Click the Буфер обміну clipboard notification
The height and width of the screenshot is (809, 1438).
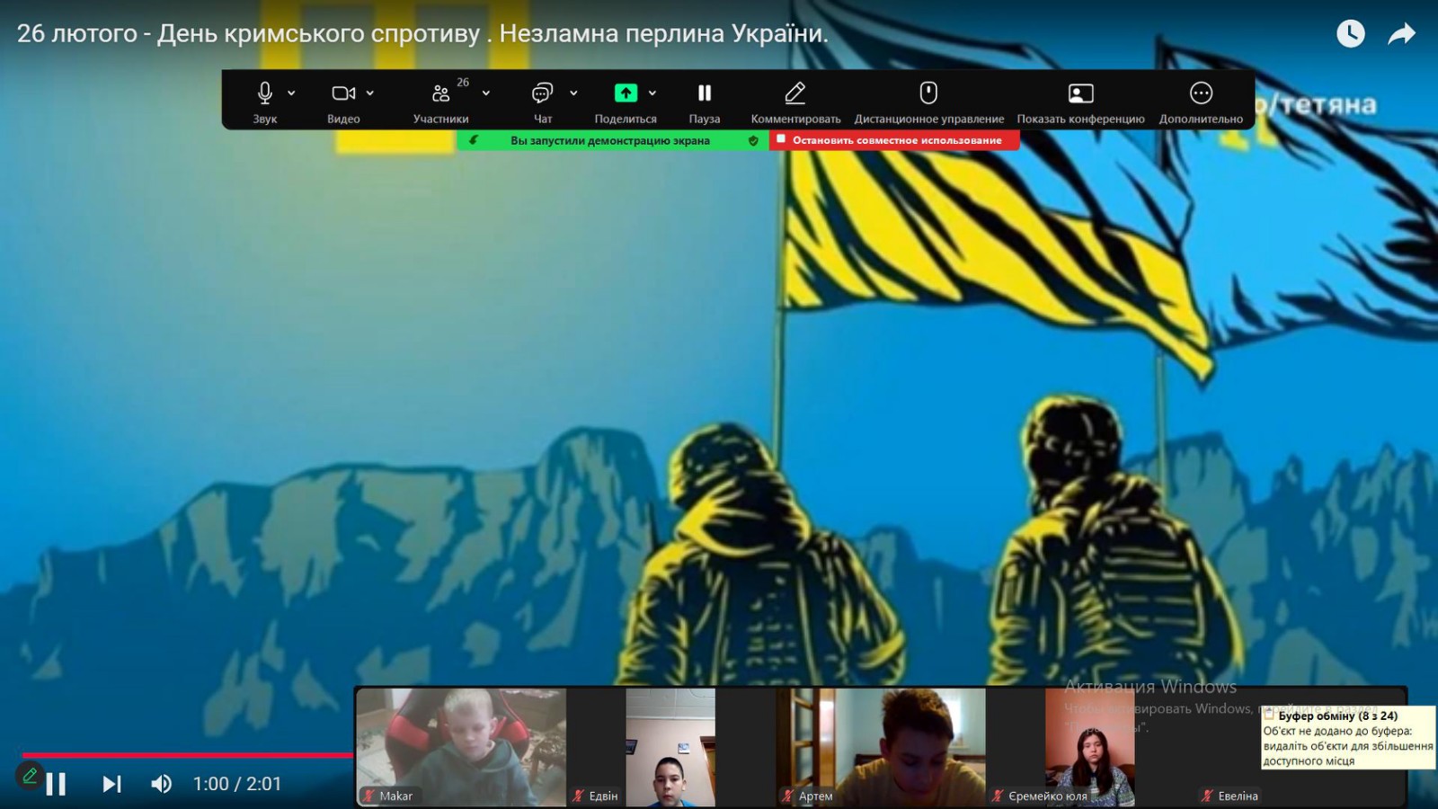point(1348,738)
